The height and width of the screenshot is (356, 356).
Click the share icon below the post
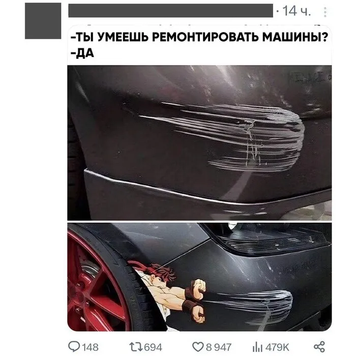319,347
